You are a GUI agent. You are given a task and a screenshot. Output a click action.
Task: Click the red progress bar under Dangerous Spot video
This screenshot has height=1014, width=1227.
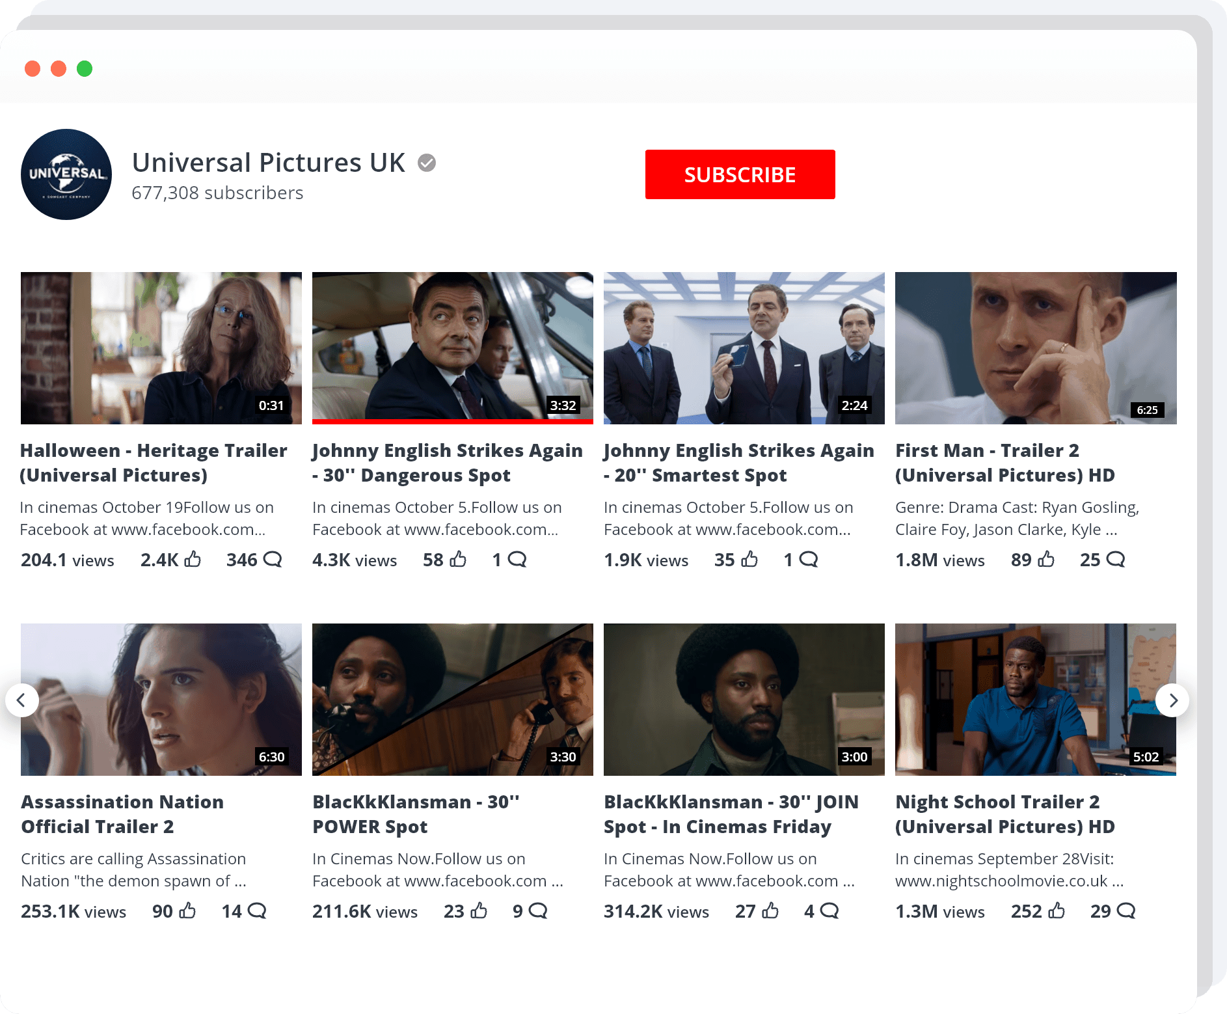tap(453, 422)
